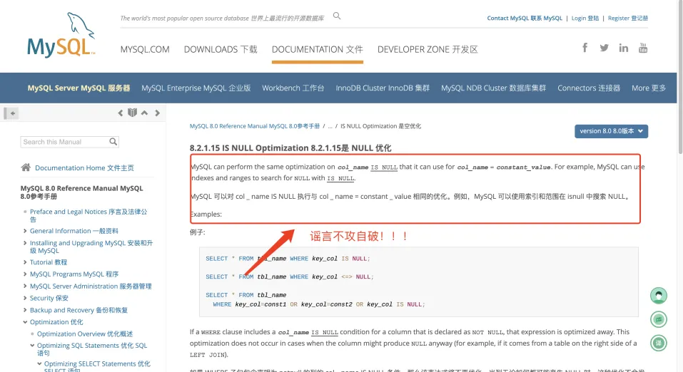Click the 8.2.1.15 IS NULL Optimization heading
This screenshot has width=683, height=372.
[290, 148]
